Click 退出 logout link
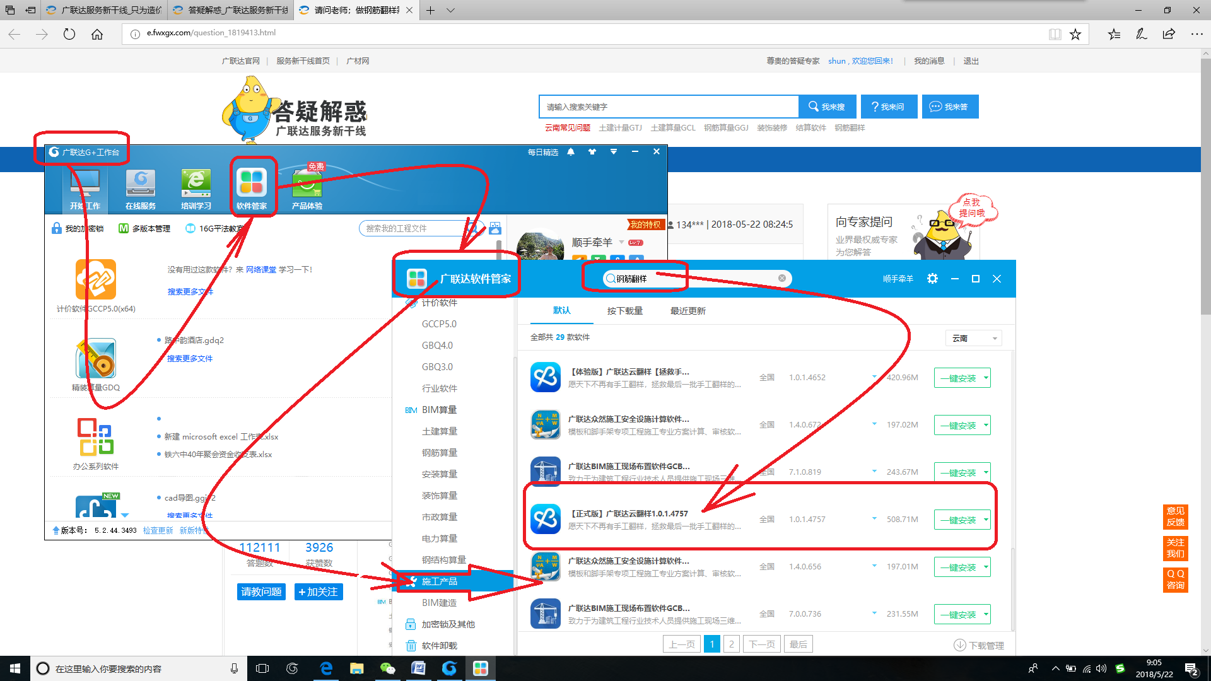 pyautogui.click(x=971, y=61)
